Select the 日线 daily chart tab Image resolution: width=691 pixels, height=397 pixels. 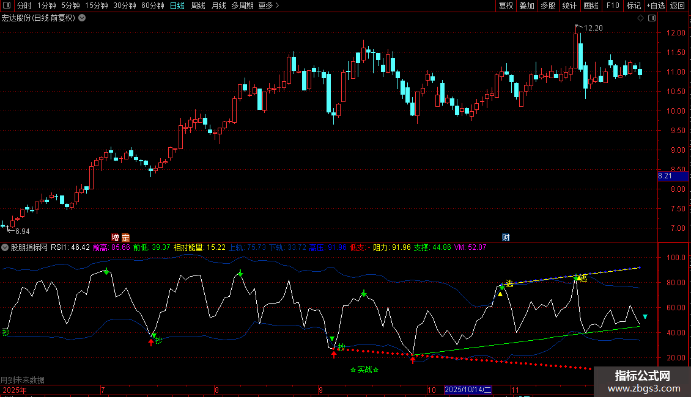(x=177, y=5)
